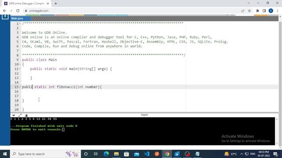Image resolution: width=282 pixels, height=158 pixels.
Task: Go back with browser back arrow
Action: [x=4, y=11]
